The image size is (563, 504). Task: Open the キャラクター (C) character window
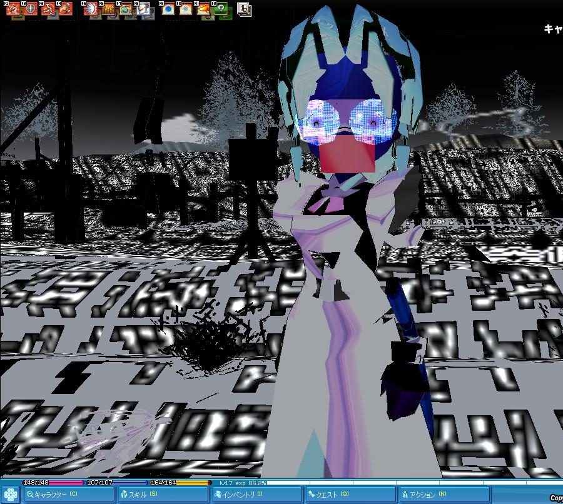(x=69, y=495)
